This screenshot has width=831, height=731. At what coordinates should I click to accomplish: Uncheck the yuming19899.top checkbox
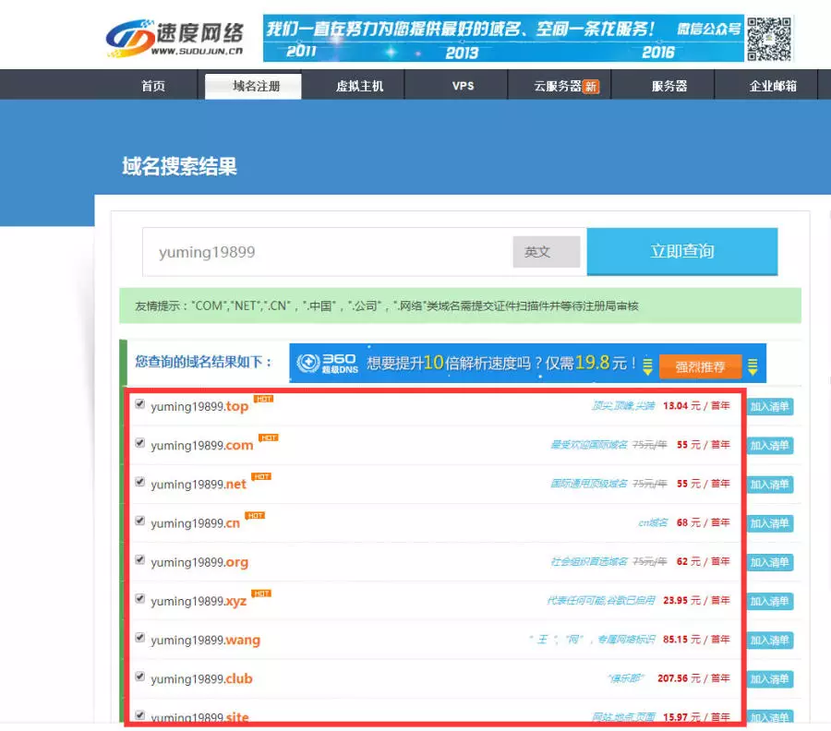coord(140,403)
